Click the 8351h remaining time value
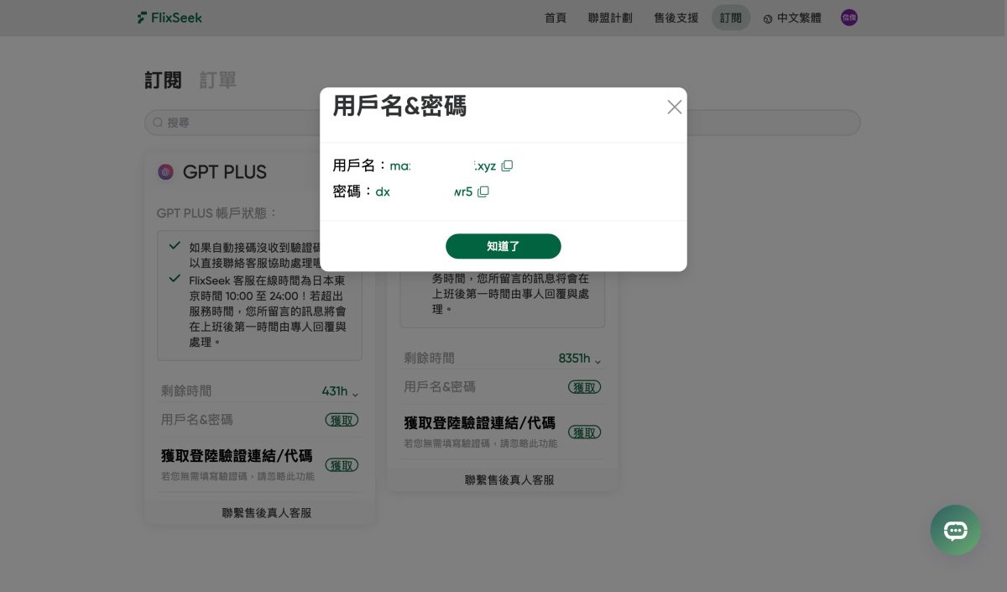This screenshot has width=1007, height=592. pyautogui.click(x=574, y=359)
